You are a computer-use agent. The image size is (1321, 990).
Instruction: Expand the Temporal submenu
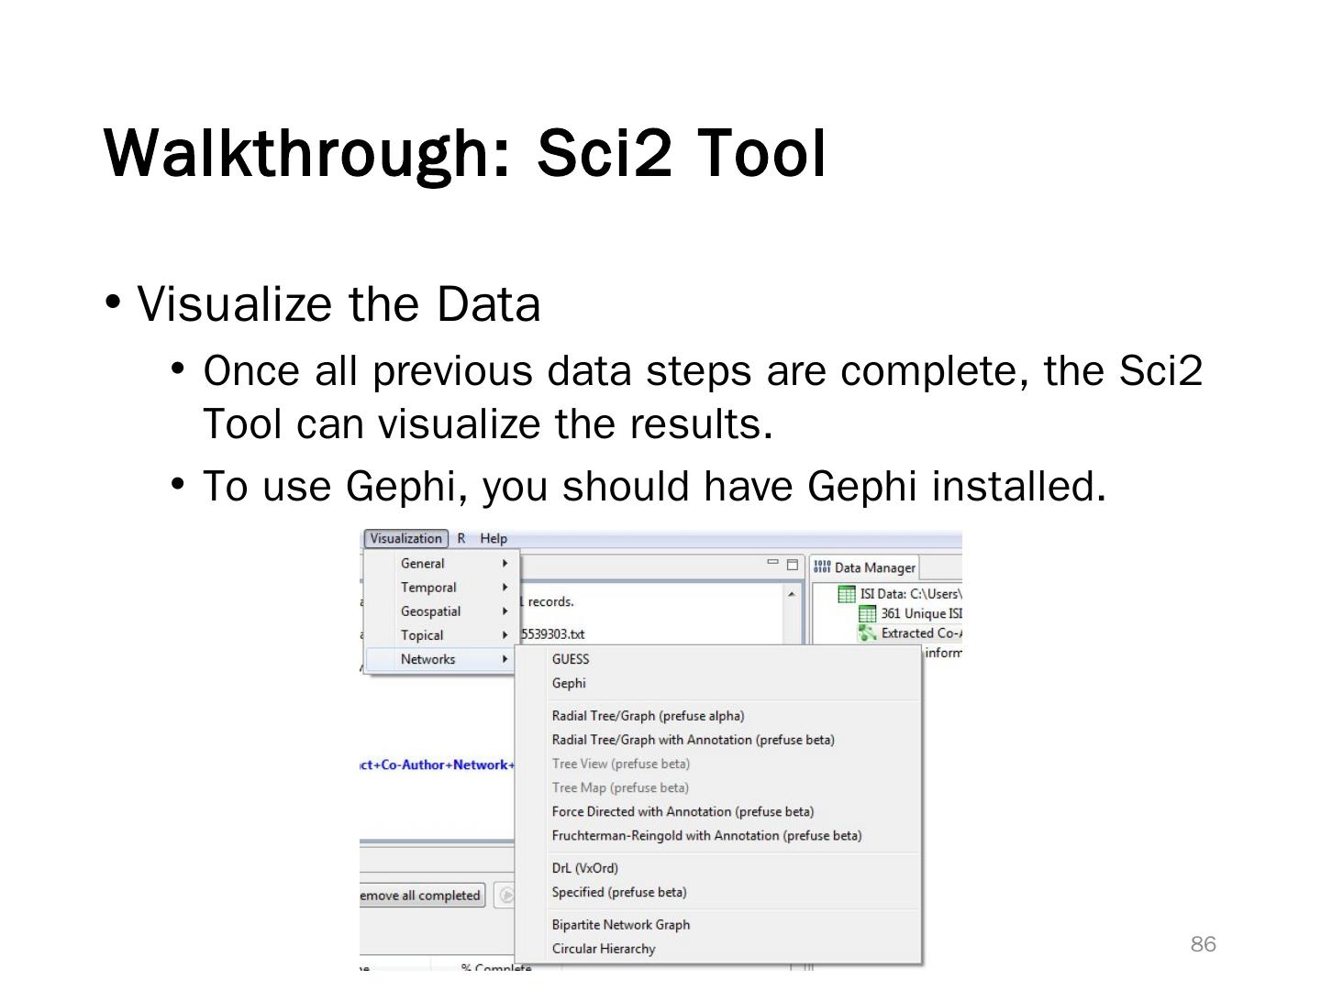tap(443, 588)
